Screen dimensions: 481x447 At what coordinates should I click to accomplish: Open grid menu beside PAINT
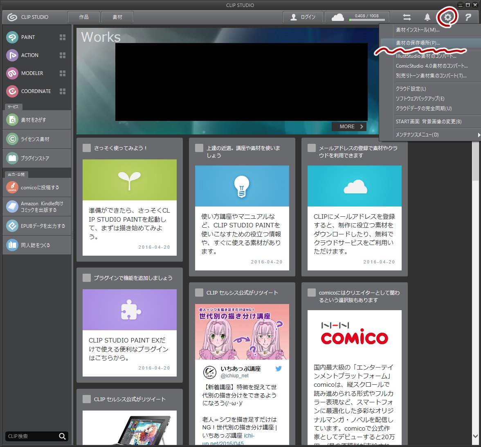(63, 37)
